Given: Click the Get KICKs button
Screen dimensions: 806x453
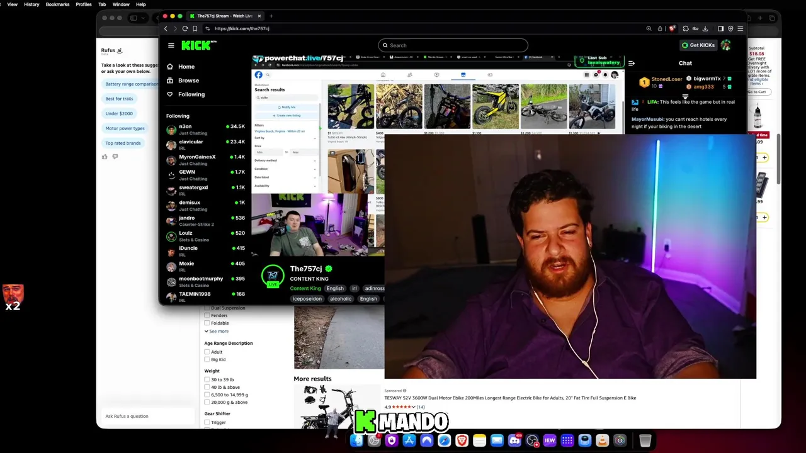Looking at the screenshot, I should click(x=698, y=45).
